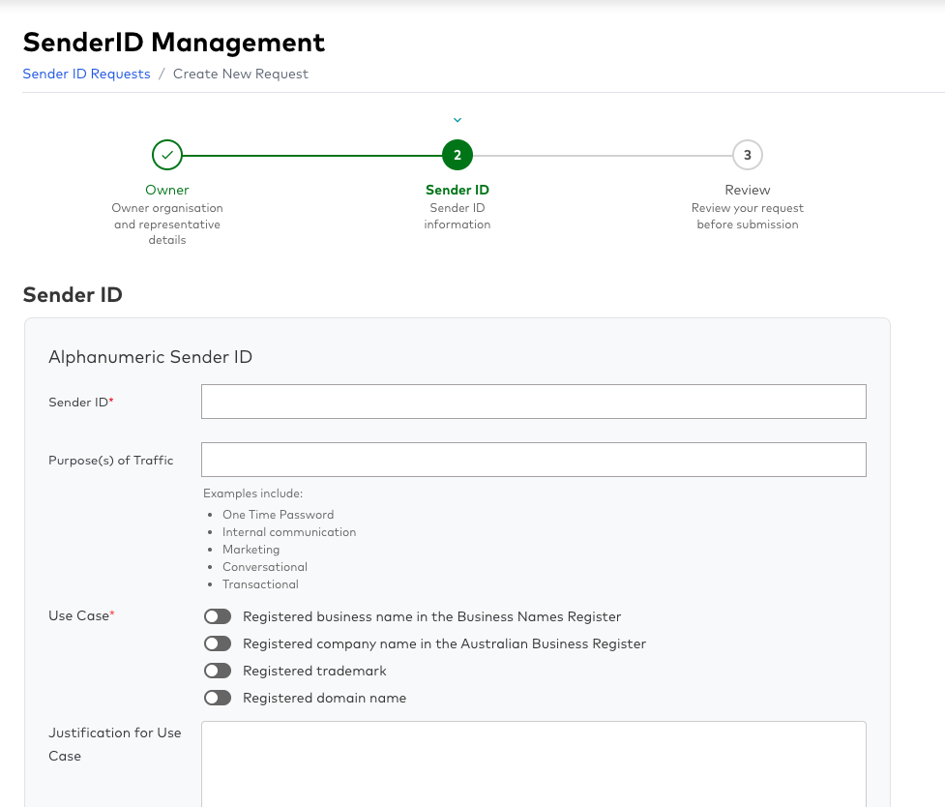Image resolution: width=945 pixels, height=807 pixels.
Task: Open the Sender ID Requests breadcrumb link
Action: click(x=86, y=74)
